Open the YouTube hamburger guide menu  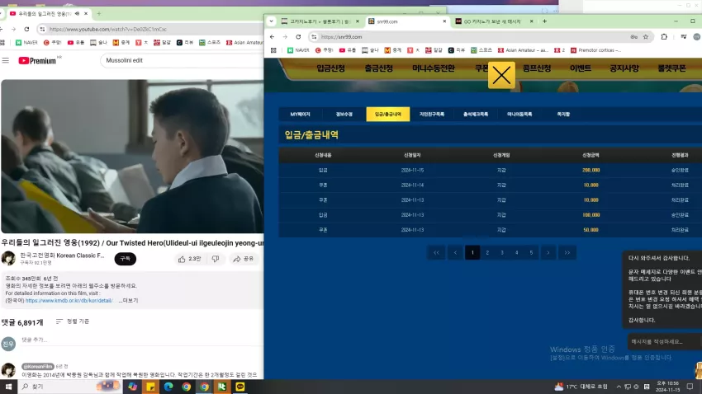click(6, 60)
